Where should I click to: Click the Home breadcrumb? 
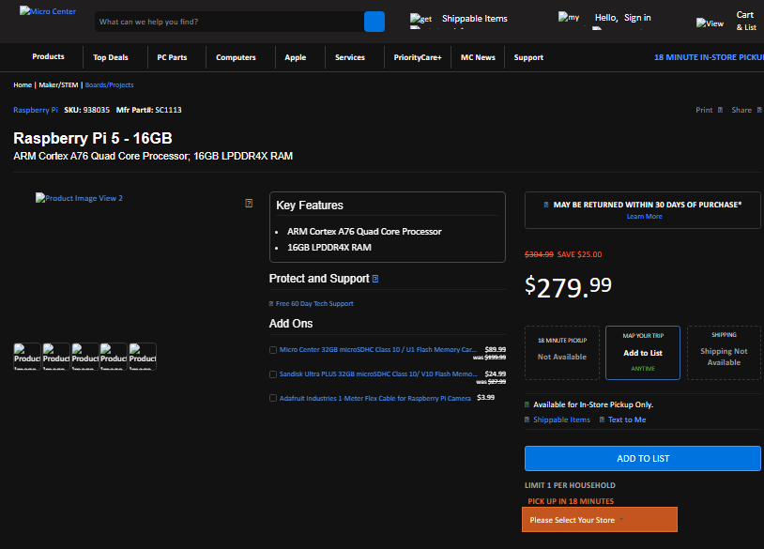[x=23, y=84]
